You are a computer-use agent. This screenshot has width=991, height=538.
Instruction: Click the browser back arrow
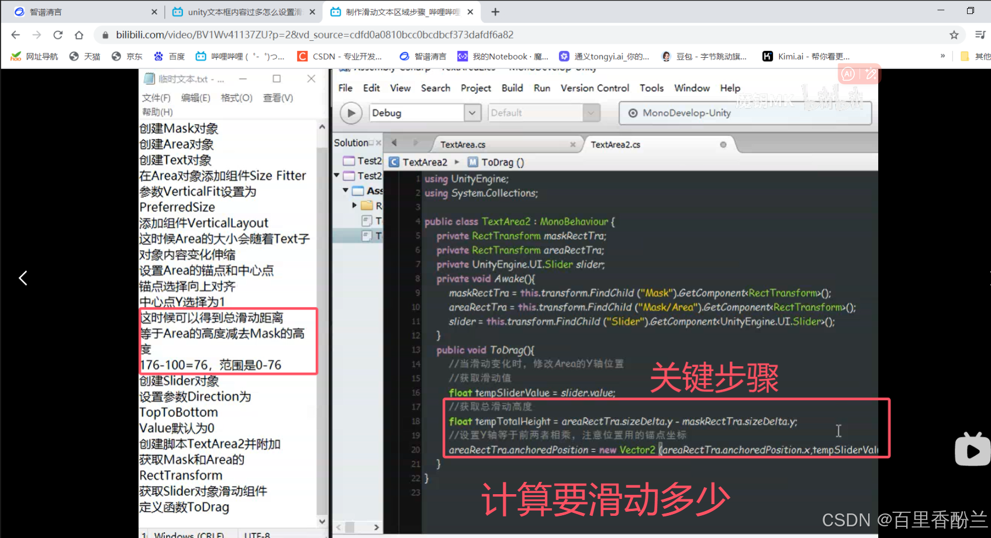pos(16,35)
